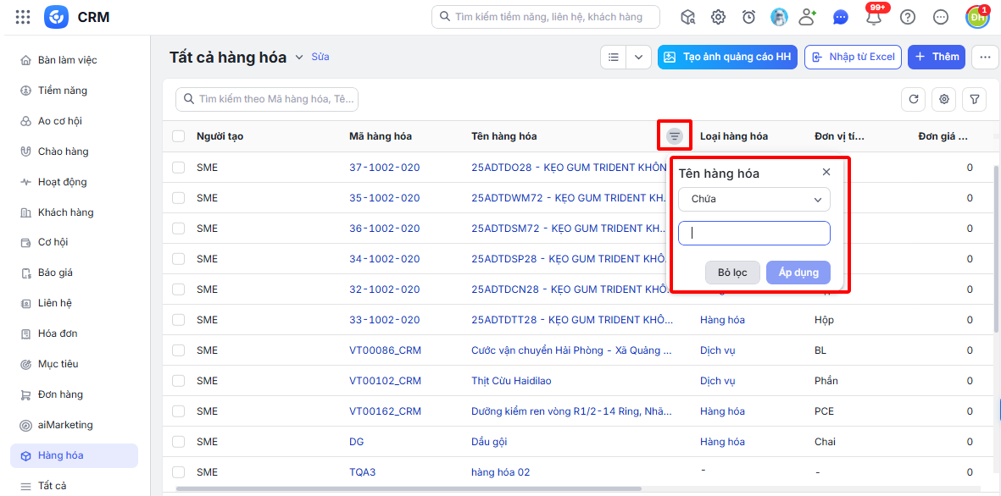Open the help question mark icon

point(907,17)
